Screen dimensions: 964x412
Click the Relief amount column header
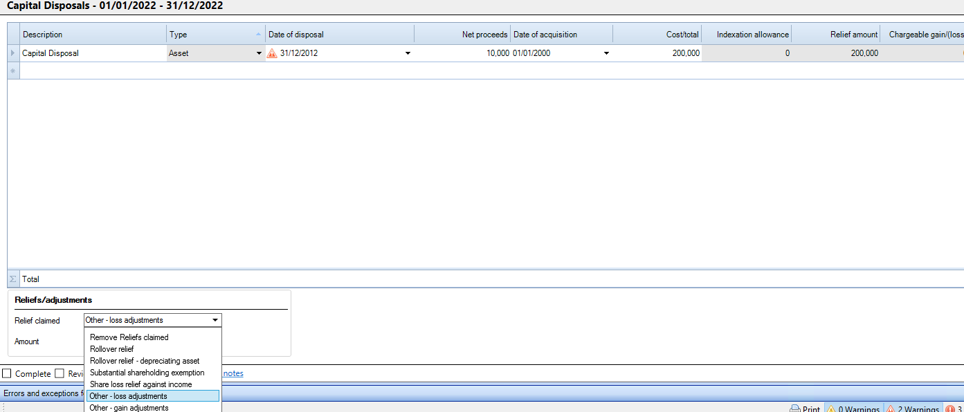point(836,35)
